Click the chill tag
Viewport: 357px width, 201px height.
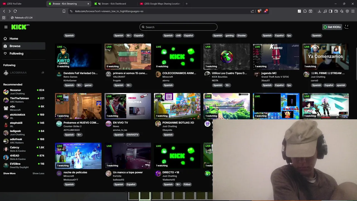point(178,35)
